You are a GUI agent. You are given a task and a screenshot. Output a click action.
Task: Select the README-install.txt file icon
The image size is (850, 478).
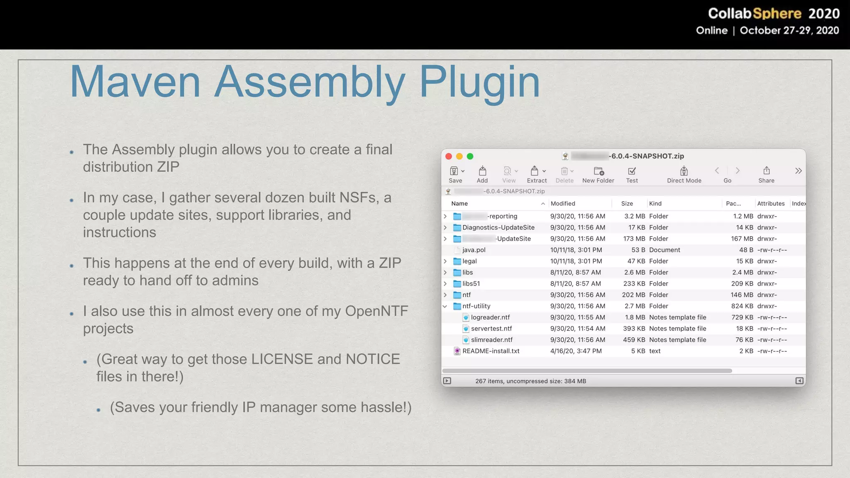[x=457, y=351]
